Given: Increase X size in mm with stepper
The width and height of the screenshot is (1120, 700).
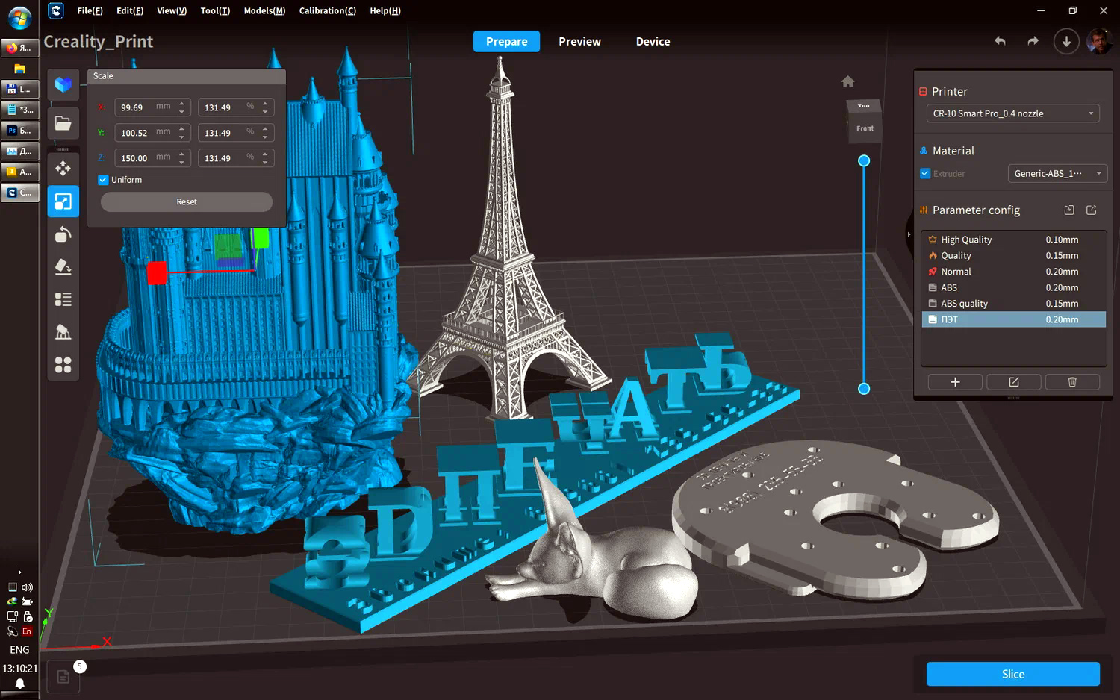Looking at the screenshot, I should pyautogui.click(x=181, y=104).
